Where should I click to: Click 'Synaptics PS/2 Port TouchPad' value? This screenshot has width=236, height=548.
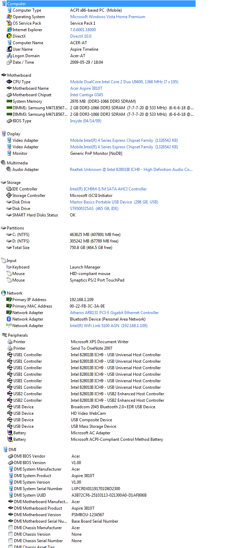click(x=97, y=280)
